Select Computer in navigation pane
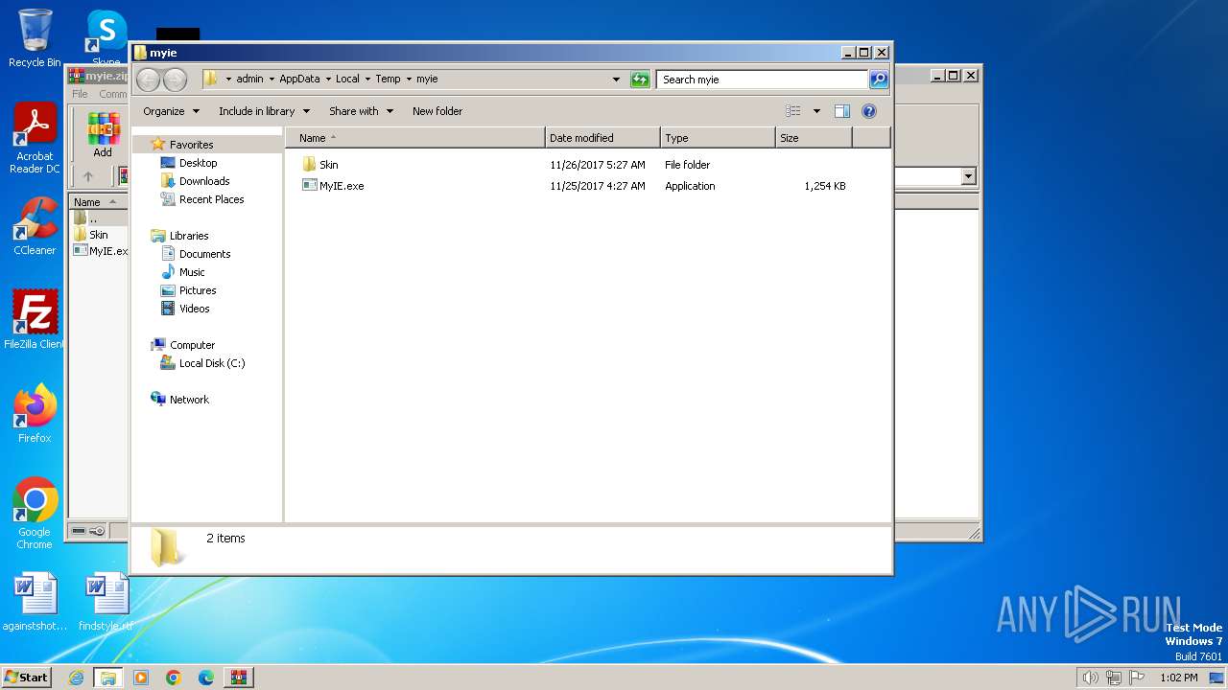Image resolution: width=1228 pixels, height=690 pixels. coord(192,345)
